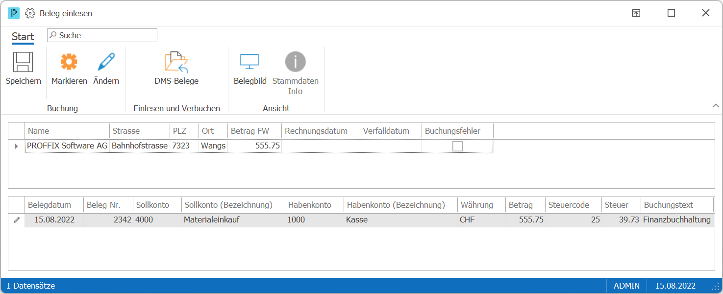This screenshot has height=294, width=723.
Task: Click the Steuercode column header
Action: tap(573, 205)
